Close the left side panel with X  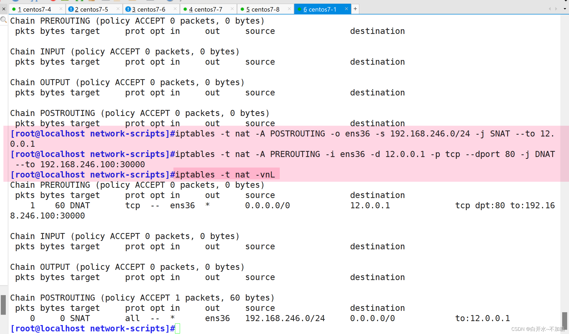[x=4, y=9]
